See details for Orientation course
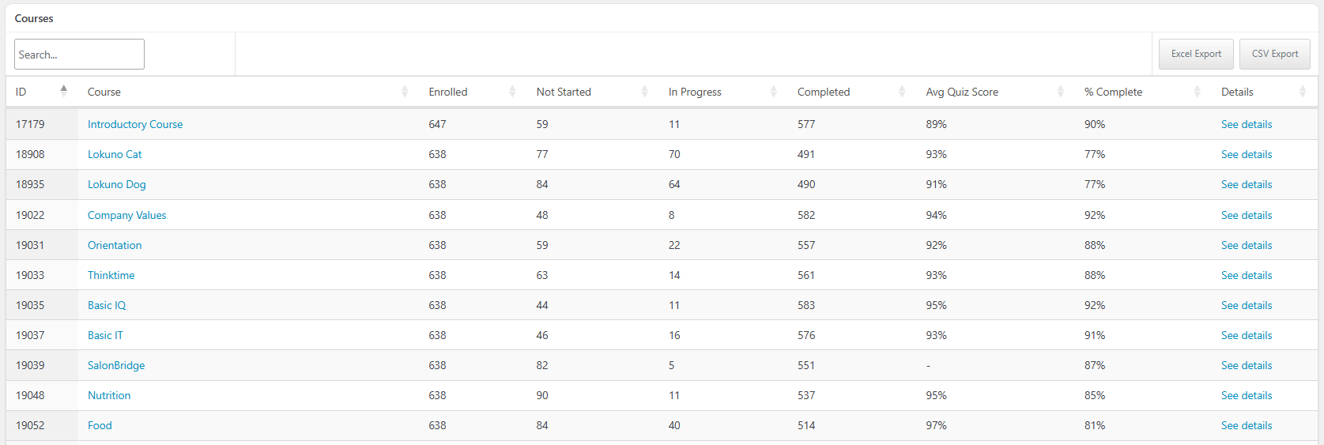This screenshot has width=1324, height=445. point(1247,245)
